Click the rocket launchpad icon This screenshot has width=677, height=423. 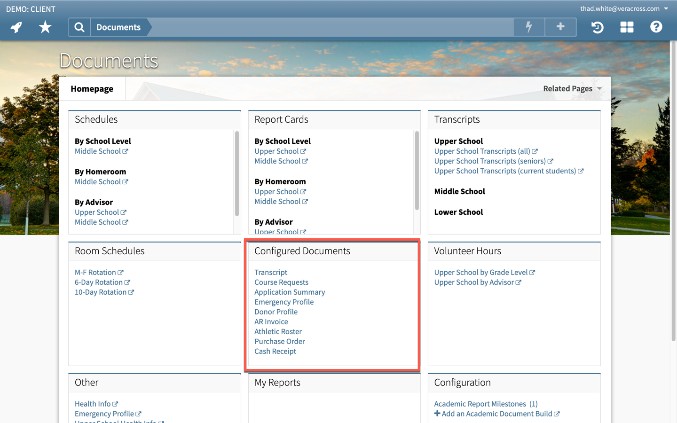[x=16, y=27]
